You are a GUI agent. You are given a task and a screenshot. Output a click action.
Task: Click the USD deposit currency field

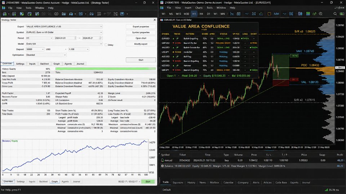tap(48, 49)
